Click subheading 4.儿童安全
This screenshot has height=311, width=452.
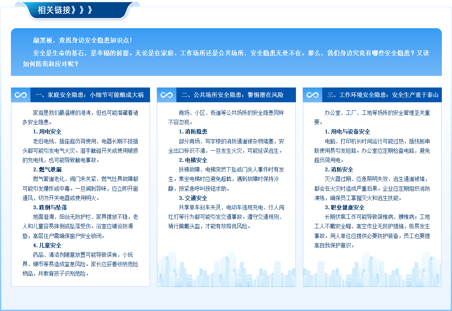pos(47,246)
